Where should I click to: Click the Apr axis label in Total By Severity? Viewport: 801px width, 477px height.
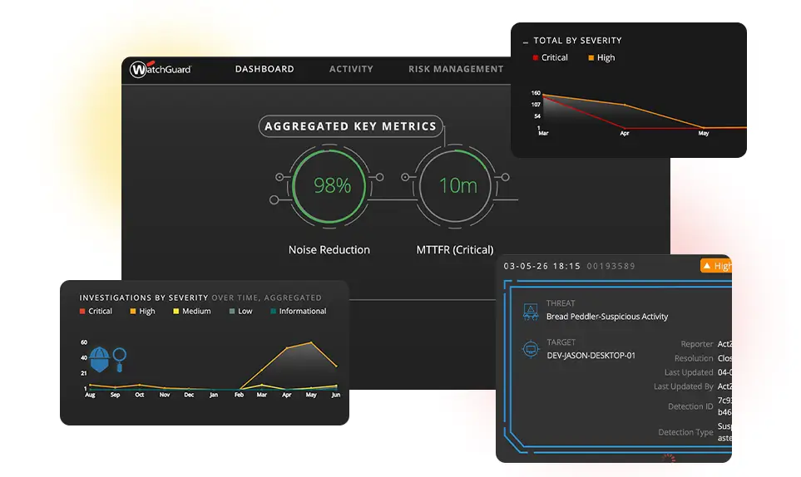click(x=625, y=133)
